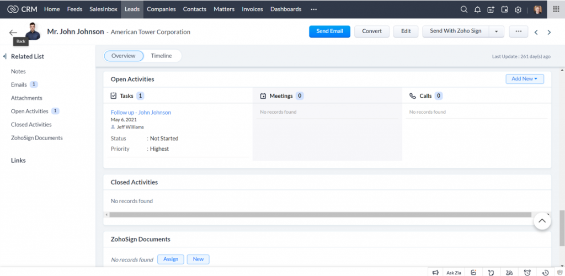The image size is (565, 276).
Task: Click the Not Started status value
Action: pos(164,139)
